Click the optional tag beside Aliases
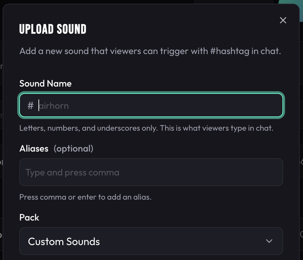Image resolution: width=303 pixels, height=260 pixels. [x=74, y=149]
